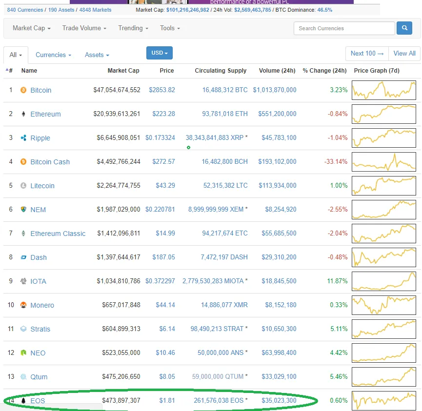Click the Litecoin logo icon
Image resolution: width=422 pixels, height=411 pixels.
[23, 186]
